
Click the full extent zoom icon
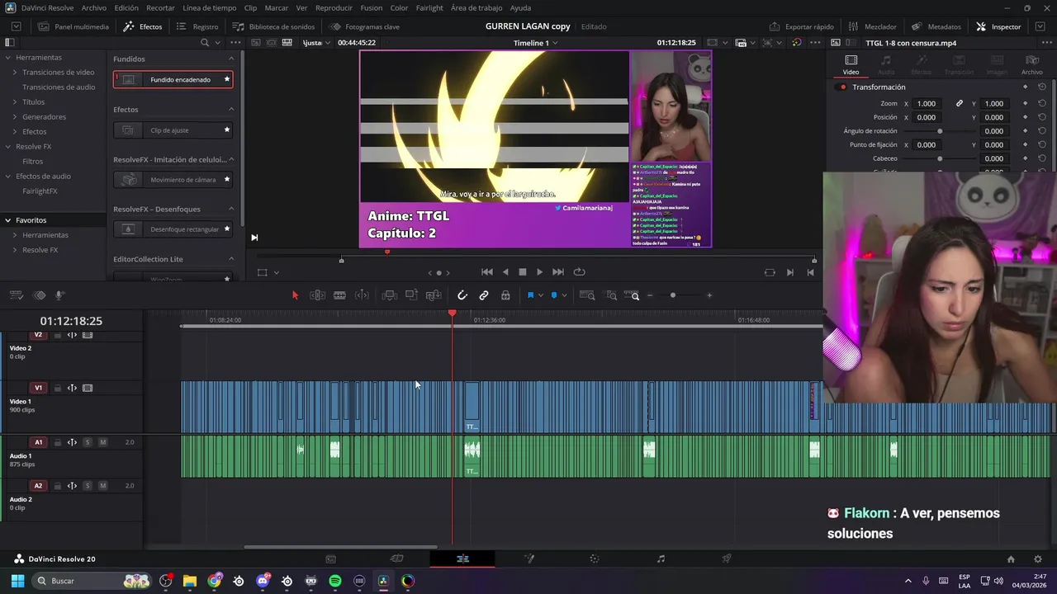point(587,295)
